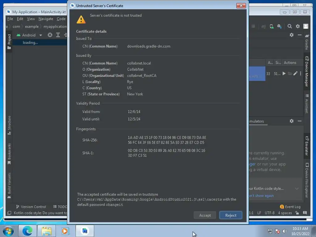This screenshot has width=316, height=237.
Task: Click the volume speaker tray icon
Action: pos(285,231)
